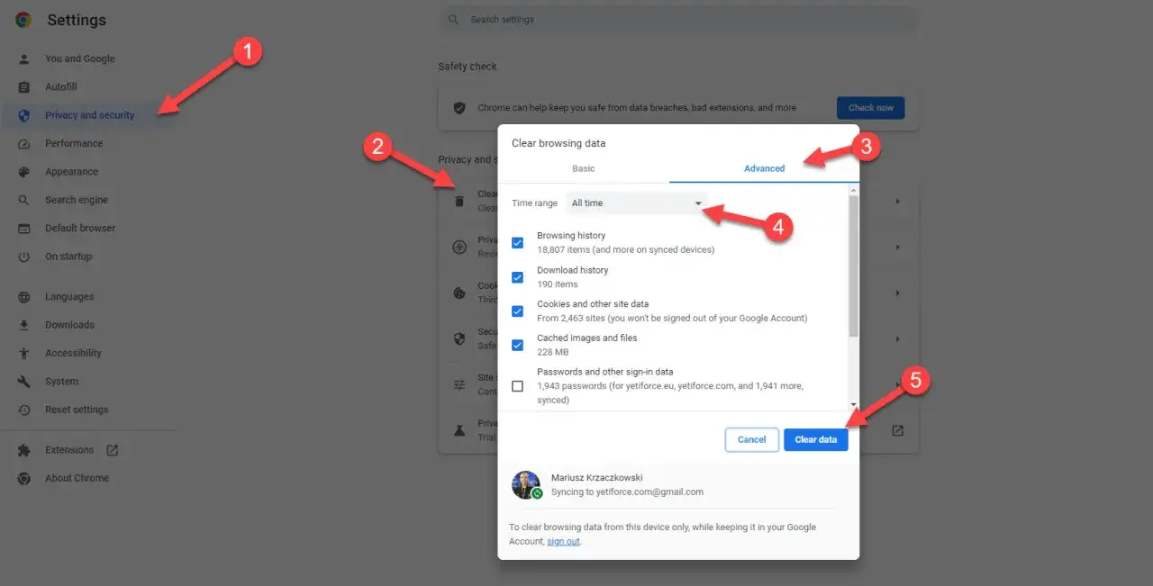Screen dimensions: 1153x586
Task: Uncheck the Download history checkbox
Action: [518, 277]
